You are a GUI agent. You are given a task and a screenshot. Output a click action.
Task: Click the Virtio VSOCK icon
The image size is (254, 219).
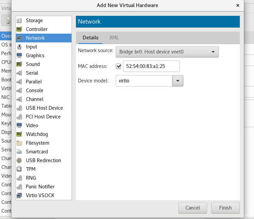(x=19, y=195)
